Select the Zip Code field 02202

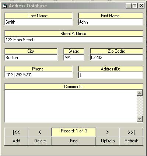click(x=116, y=58)
